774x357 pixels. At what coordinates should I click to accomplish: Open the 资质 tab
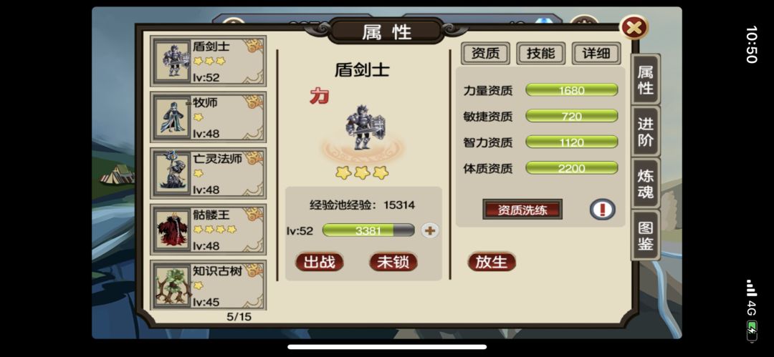(485, 53)
